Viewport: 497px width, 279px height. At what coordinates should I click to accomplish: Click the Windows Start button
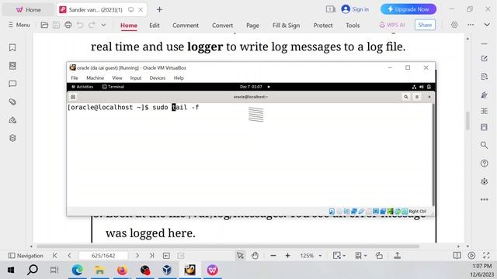coord(11,270)
